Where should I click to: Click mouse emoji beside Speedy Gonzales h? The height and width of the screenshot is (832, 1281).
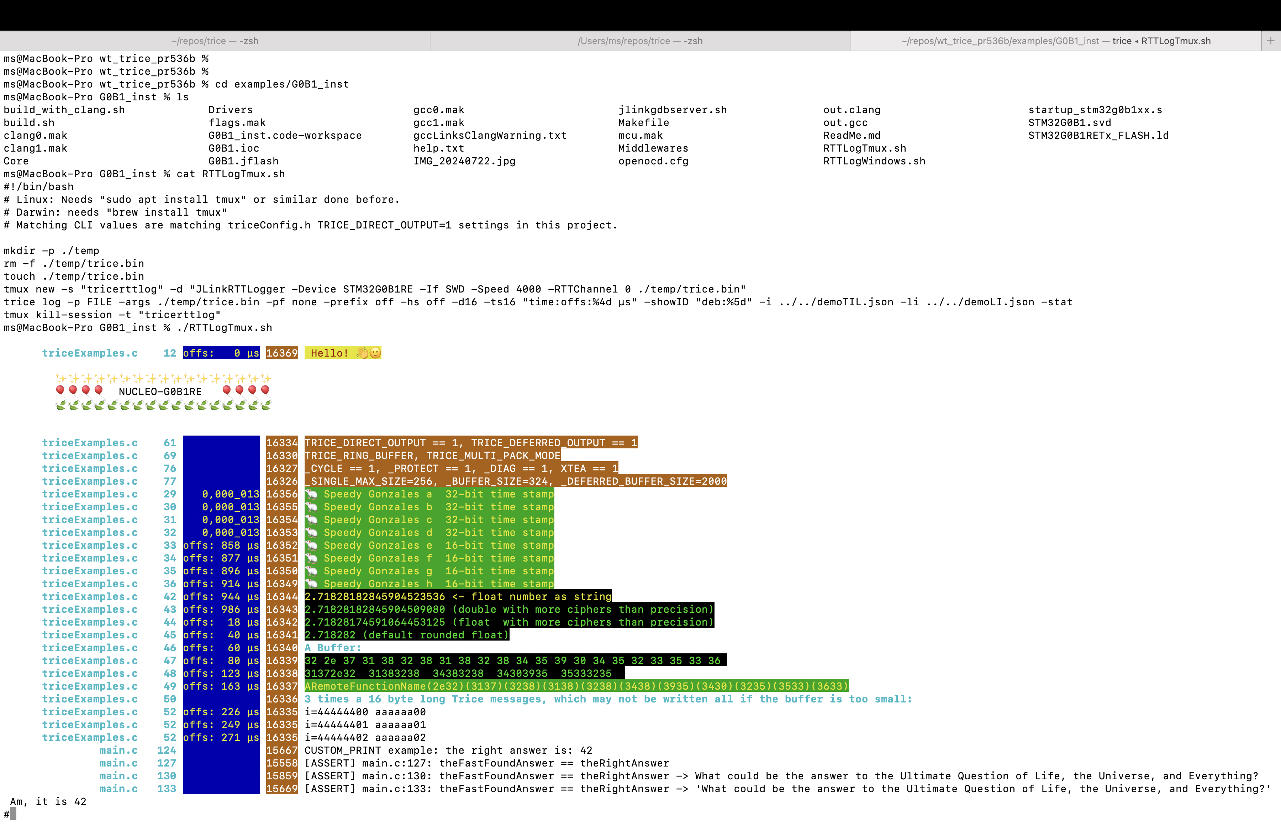[x=312, y=584]
